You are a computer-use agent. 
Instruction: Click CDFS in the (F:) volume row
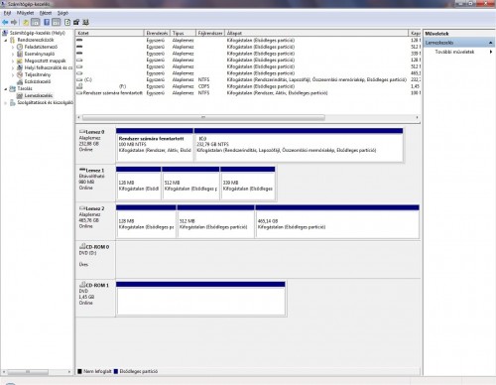(203, 86)
